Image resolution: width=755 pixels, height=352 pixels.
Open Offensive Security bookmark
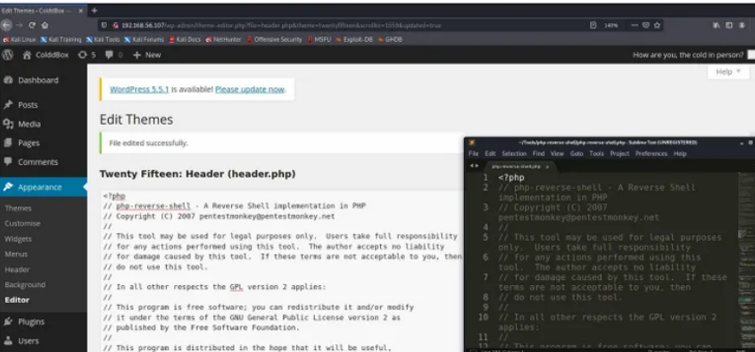[275, 39]
